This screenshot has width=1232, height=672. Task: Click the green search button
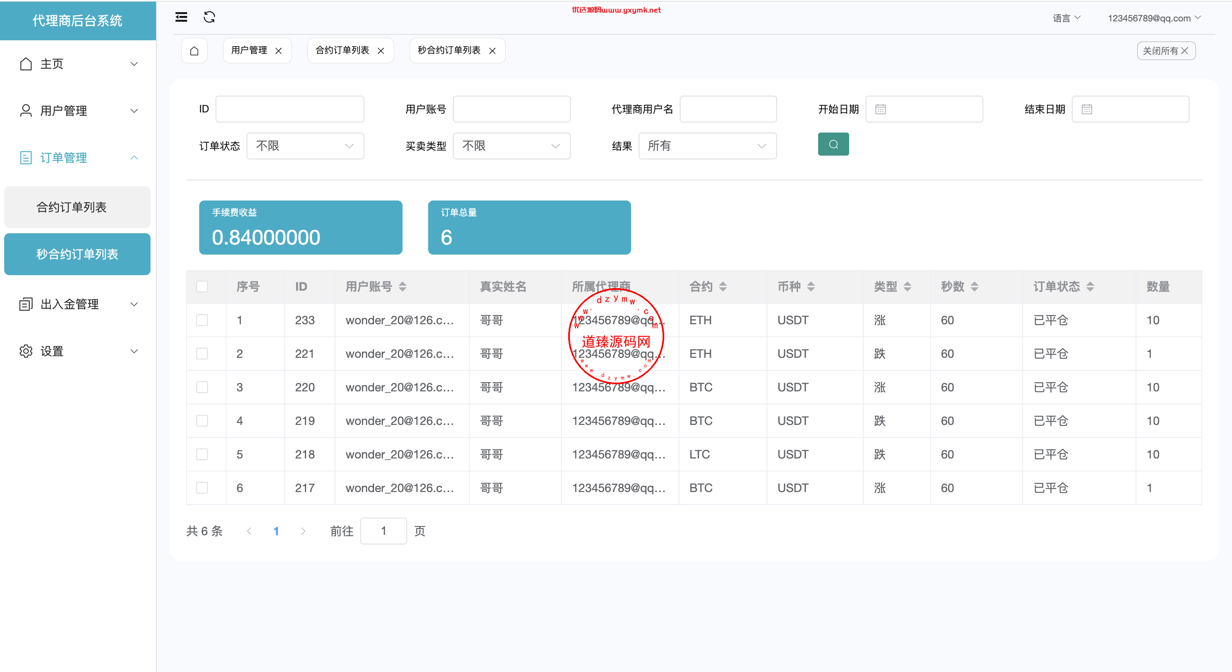(x=833, y=144)
